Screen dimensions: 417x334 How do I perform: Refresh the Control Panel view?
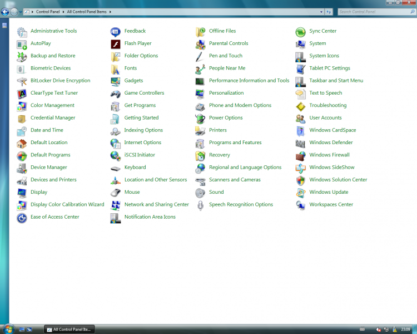329,12
